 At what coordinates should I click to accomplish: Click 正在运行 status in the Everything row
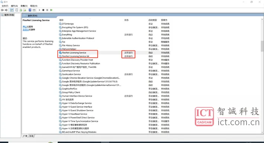[x=128, y=35]
